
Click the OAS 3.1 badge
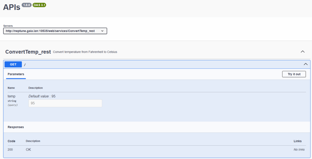[x=39, y=5]
